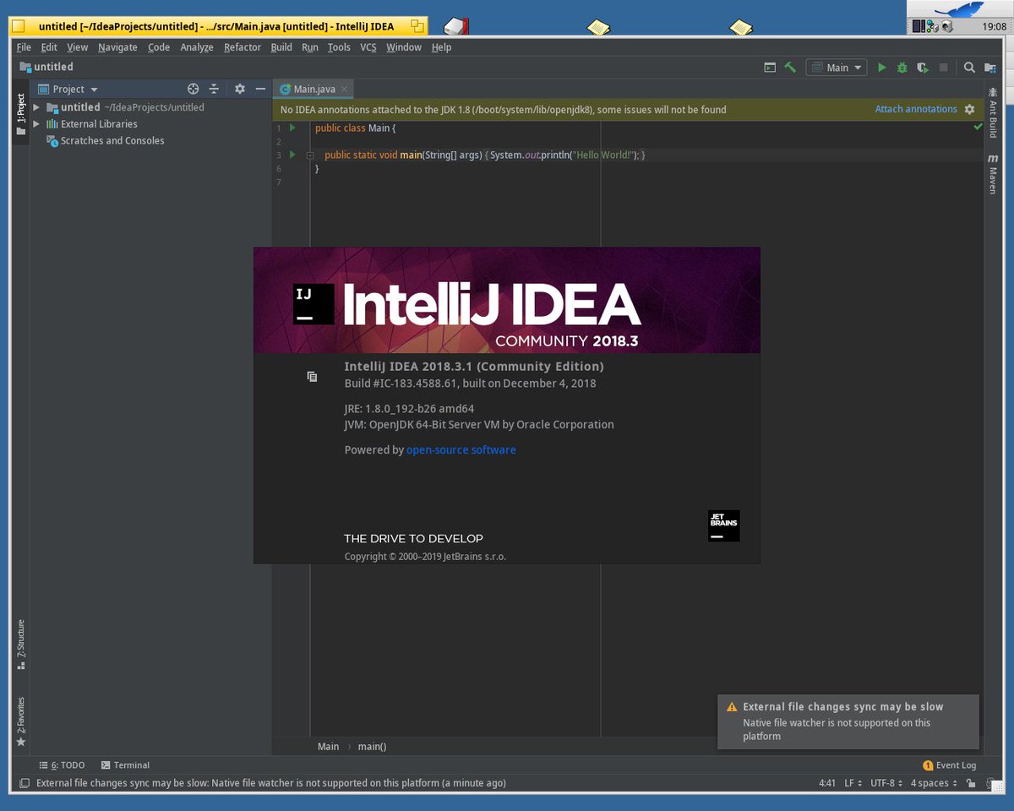This screenshot has width=1014, height=811.
Task: Click the Attach annotations link
Action: (916, 109)
